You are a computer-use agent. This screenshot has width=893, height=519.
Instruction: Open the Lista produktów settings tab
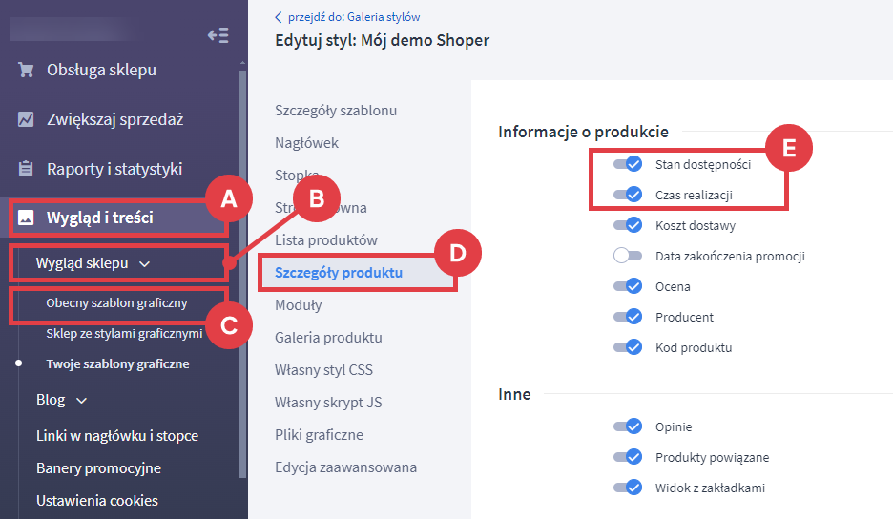tap(326, 239)
